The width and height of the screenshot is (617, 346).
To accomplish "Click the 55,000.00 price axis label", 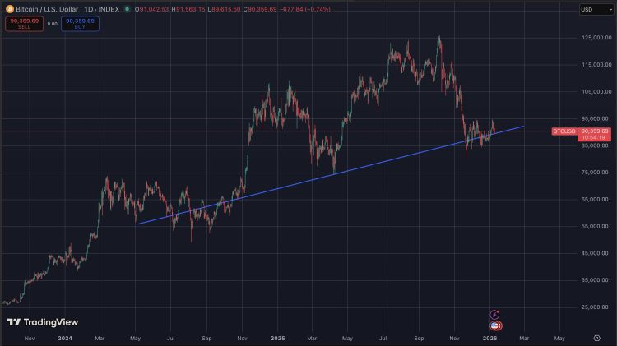I will point(595,226).
